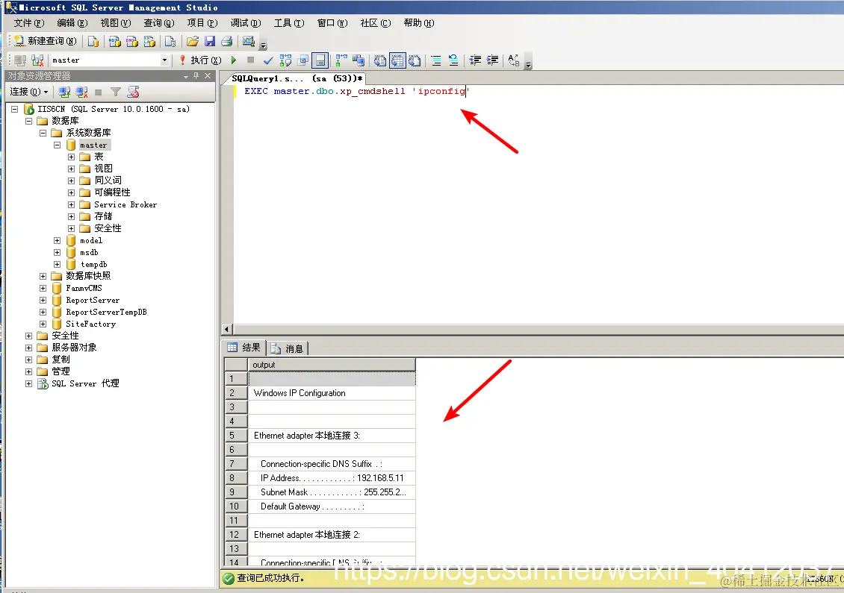Image resolution: width=844 pixels, height=593 pixels.
Task: Select the IP Address 192.168.5.11 cell
Action: click(332, 478)
